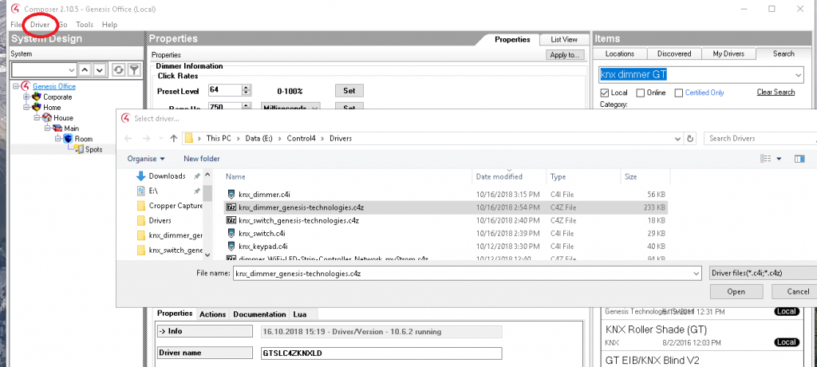Open the driver search history dropdown arrow

point(798,75)
